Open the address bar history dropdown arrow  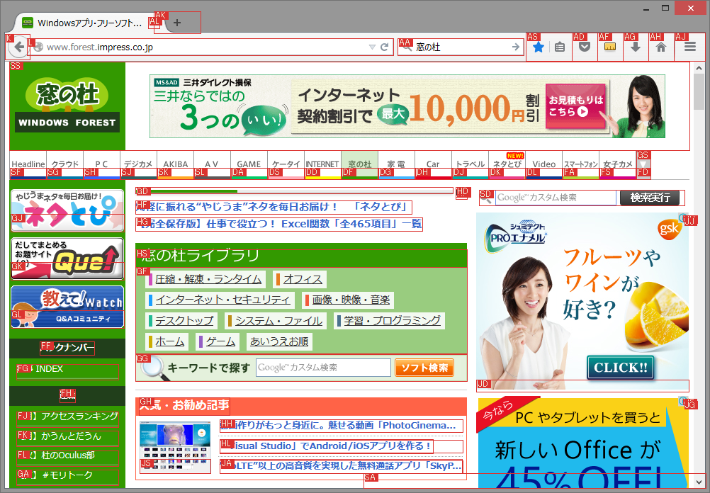point(372,47)
